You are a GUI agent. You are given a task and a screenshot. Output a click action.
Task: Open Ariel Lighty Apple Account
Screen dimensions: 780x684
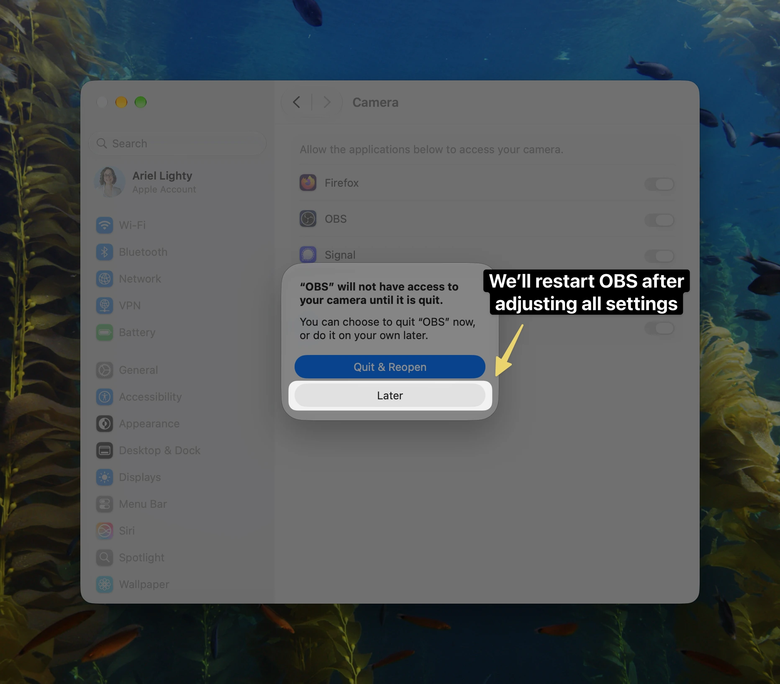tap(177, 182)
